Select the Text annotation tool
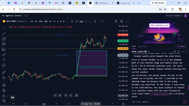Screen dimensions: 189x106 (4, 60)
